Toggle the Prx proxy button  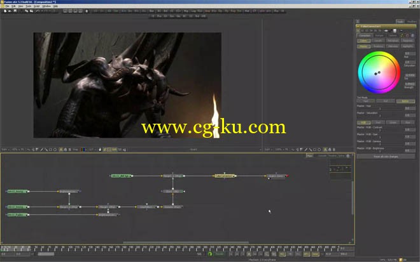click(x=298, y=254)
